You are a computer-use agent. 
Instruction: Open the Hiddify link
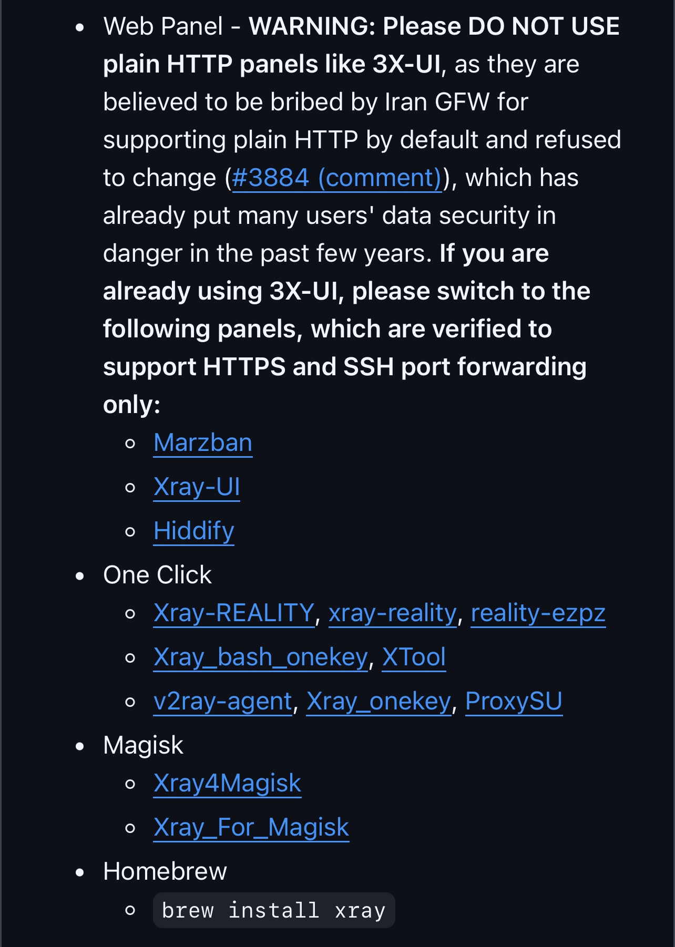pyautogui.click(x=194, y=531)
